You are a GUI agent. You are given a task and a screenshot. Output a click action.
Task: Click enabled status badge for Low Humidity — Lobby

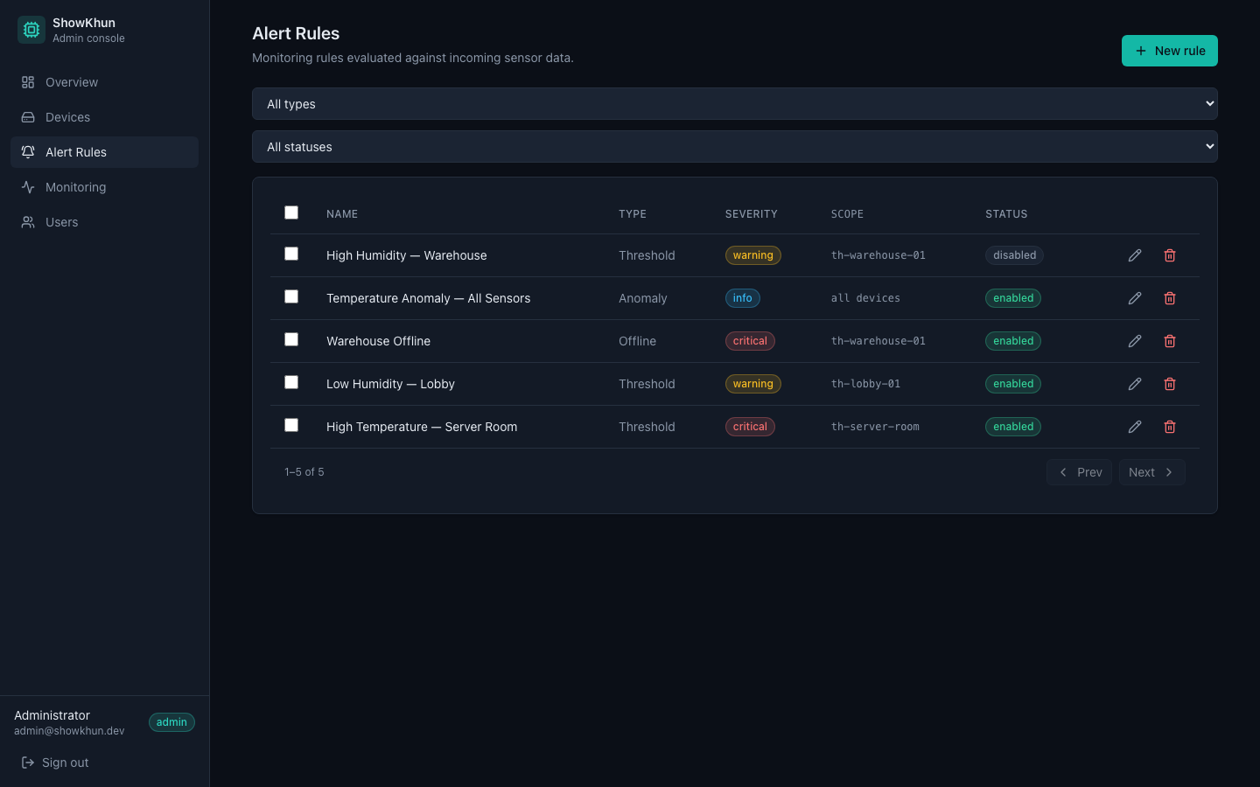point(1013,384)
